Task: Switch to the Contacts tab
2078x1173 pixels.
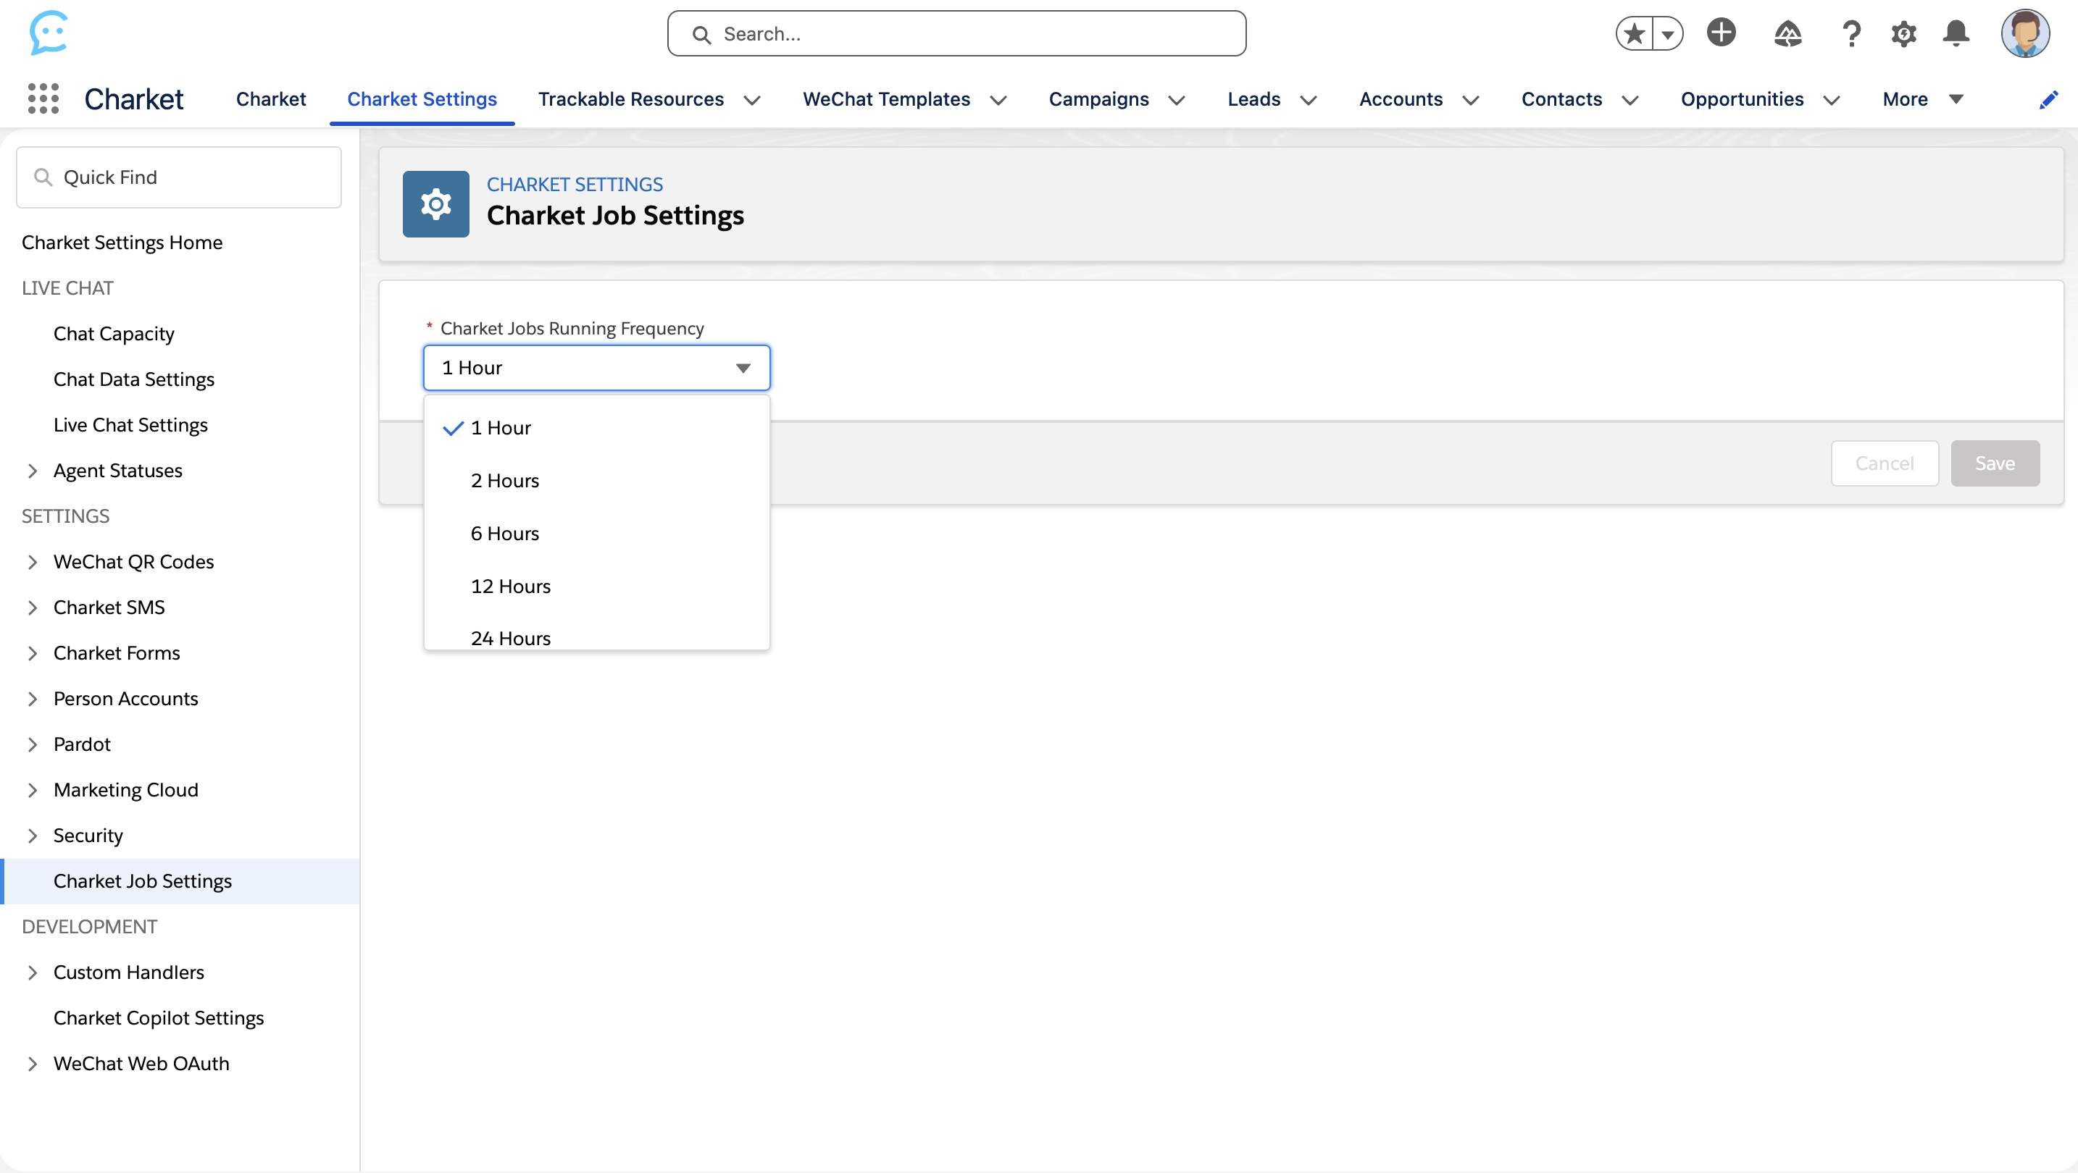Action: pos(1561,98)
